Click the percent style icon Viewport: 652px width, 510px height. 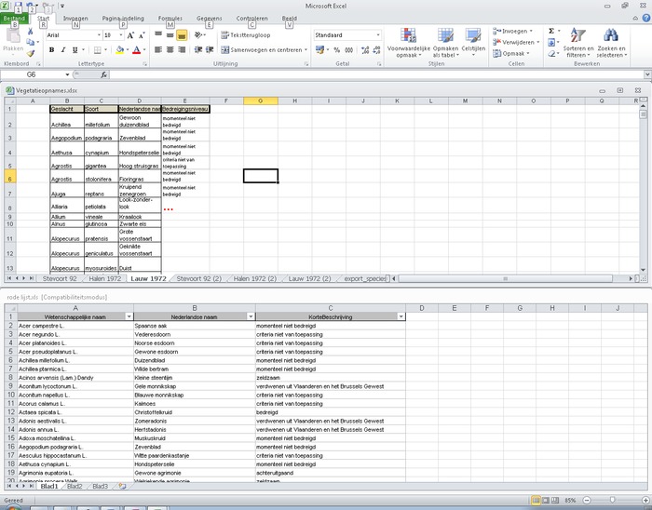tap(335, 50)
